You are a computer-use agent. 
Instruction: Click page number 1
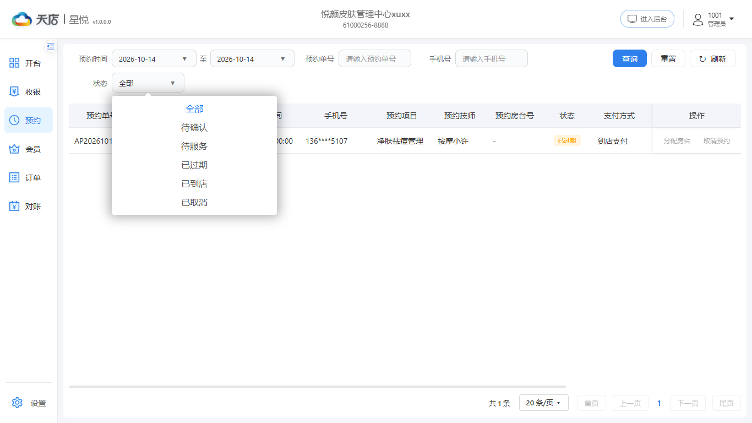(x=659, y=403)
